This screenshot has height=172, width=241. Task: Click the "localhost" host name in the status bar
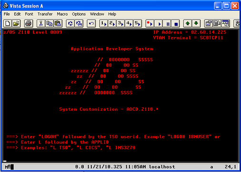tap(162, 167)
